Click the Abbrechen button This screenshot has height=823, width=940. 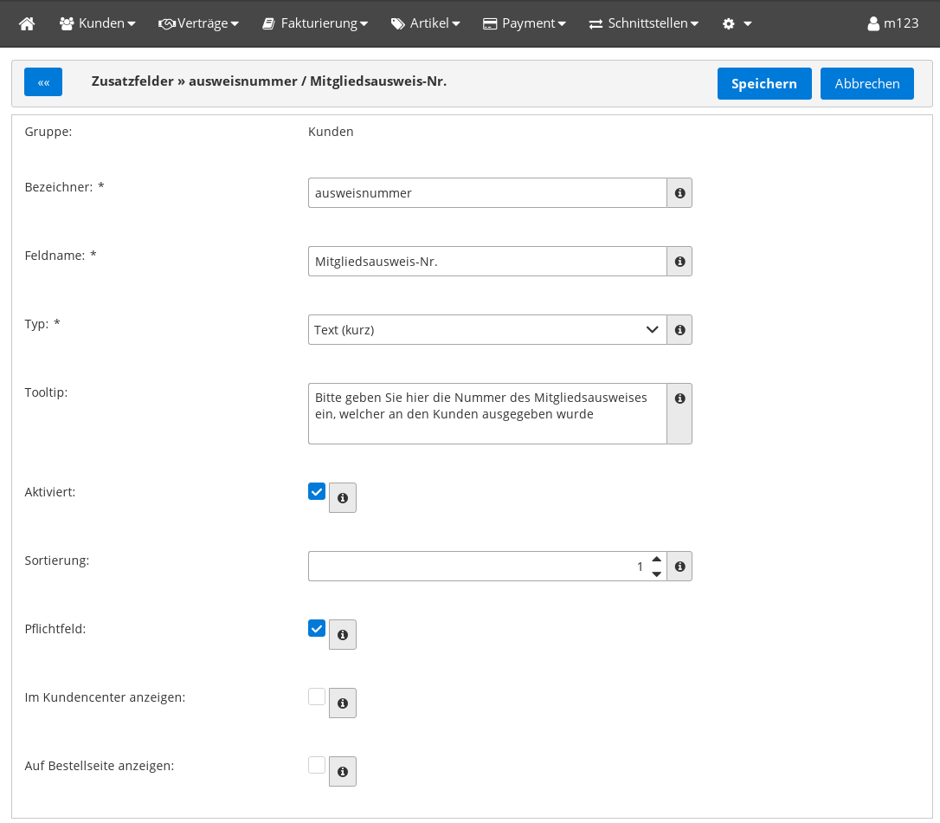(866, 84)
